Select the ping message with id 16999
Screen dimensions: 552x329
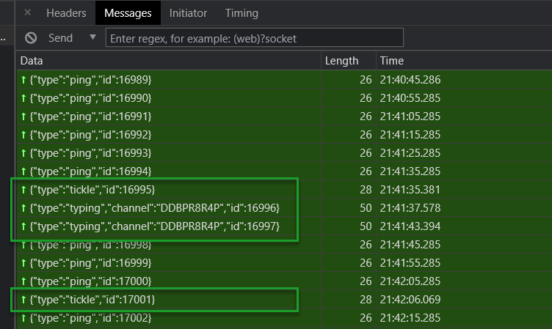point(284,262)
